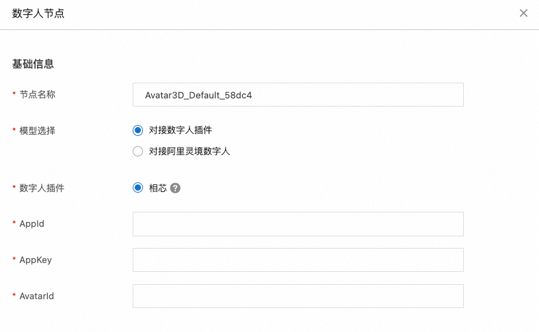Viewport: 539px width, 332px height.
Task: Click the 数字人插件 field label
Action: (x=42, y=188)
